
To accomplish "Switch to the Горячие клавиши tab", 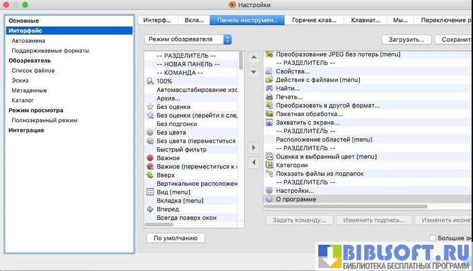I will coord(314,20).
